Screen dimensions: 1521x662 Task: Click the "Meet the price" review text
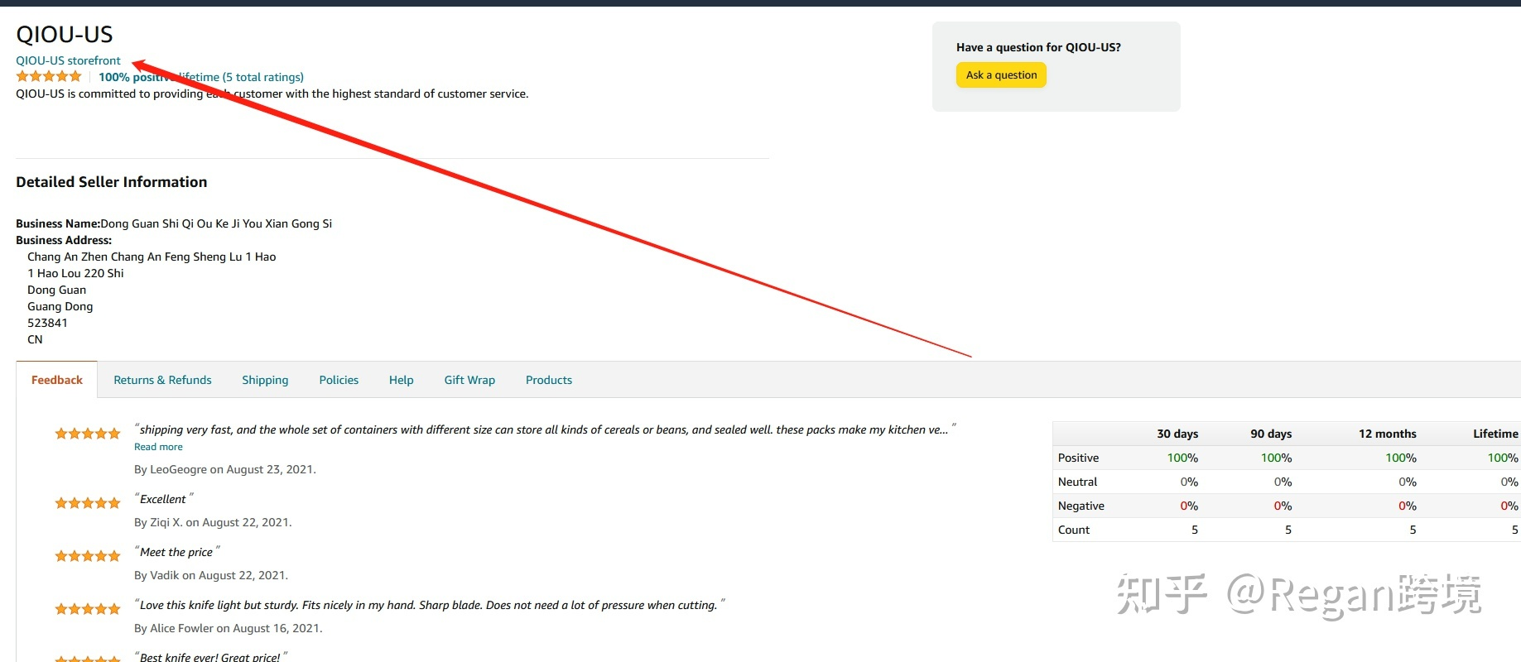point(176,552)
